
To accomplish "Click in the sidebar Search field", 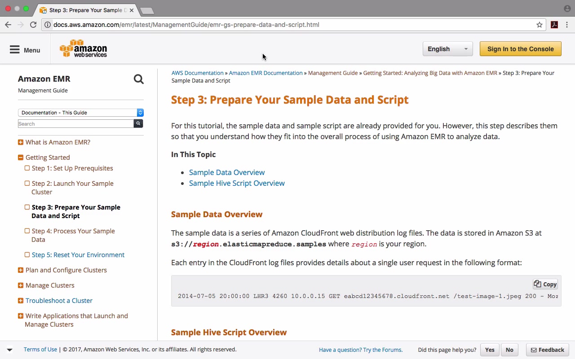I will tap(75, 124).
